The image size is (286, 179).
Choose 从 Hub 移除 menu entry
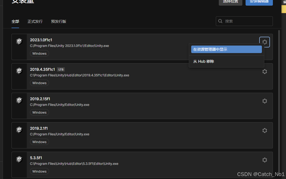tap(226, 61)
